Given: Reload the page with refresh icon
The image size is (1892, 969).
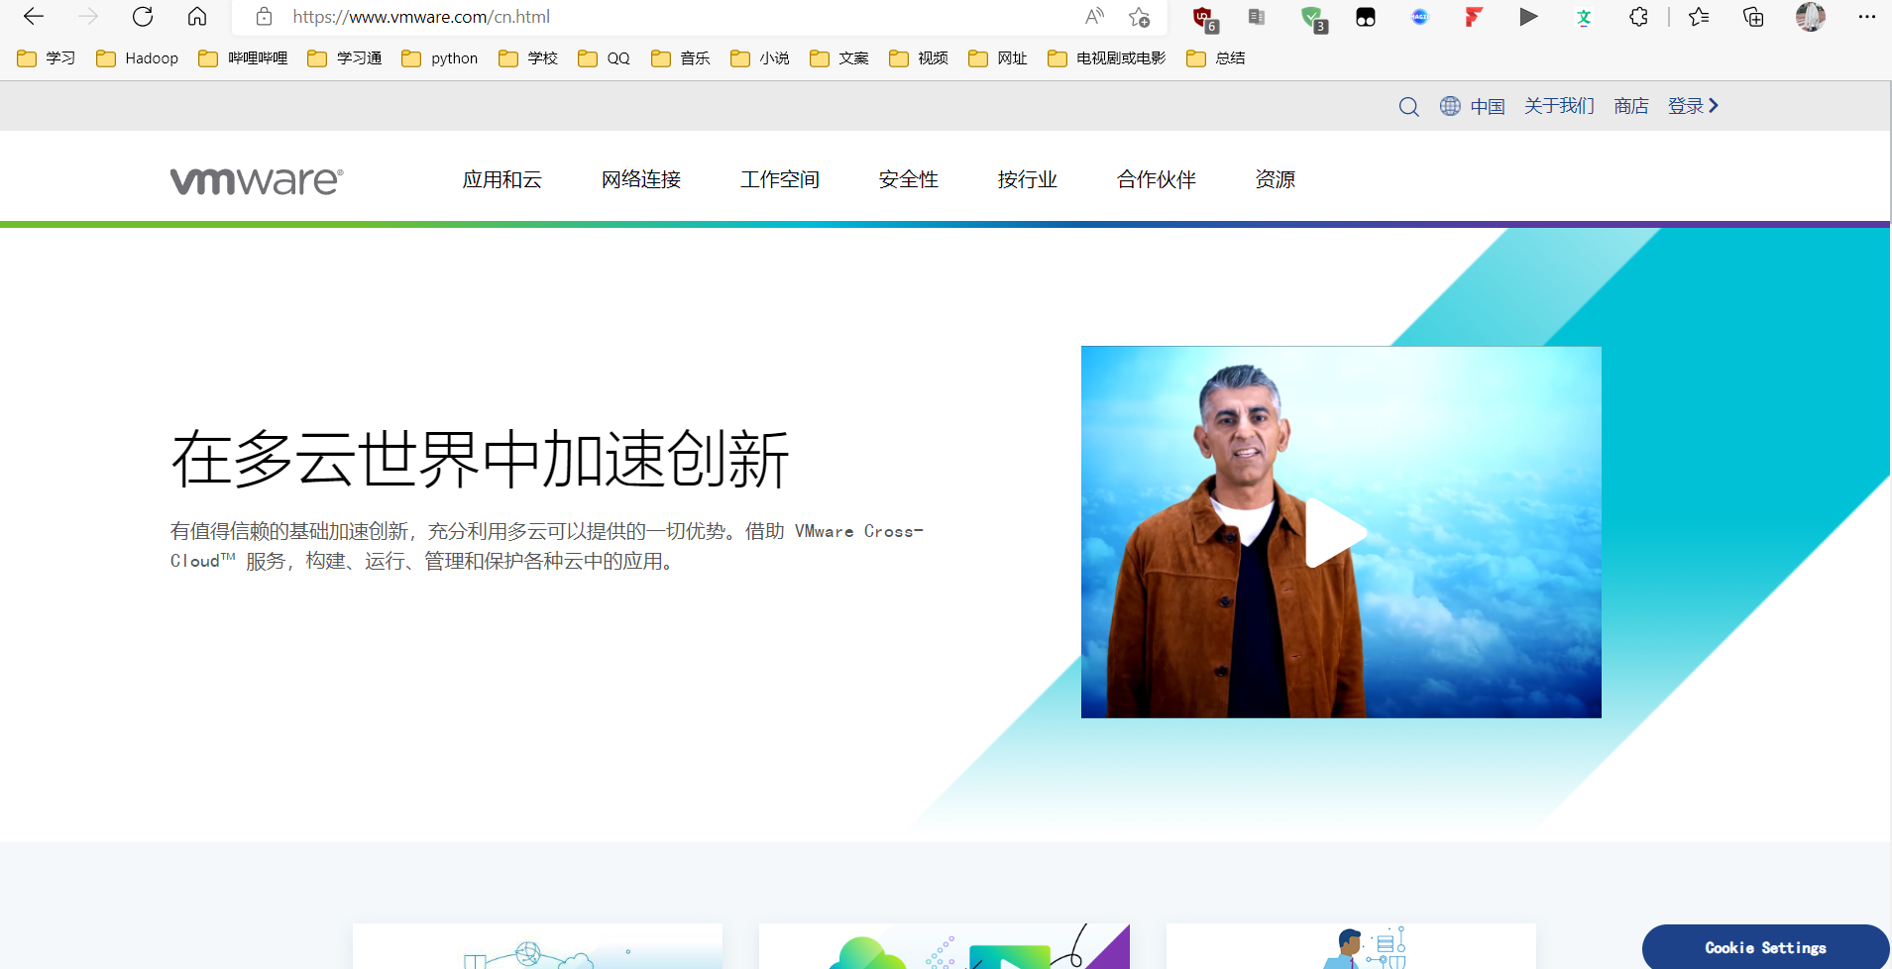Looking at the screenshot, I should click(143, 17).
